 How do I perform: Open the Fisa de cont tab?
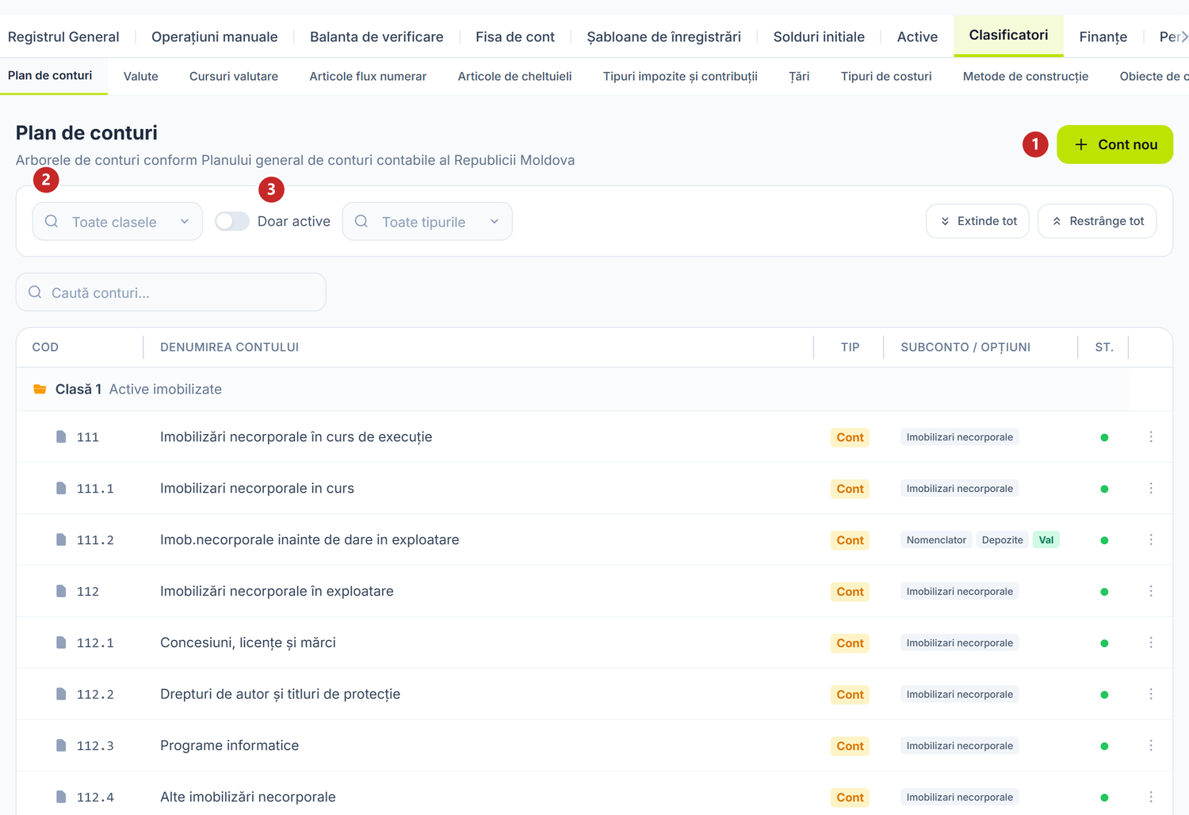(515, 36)
